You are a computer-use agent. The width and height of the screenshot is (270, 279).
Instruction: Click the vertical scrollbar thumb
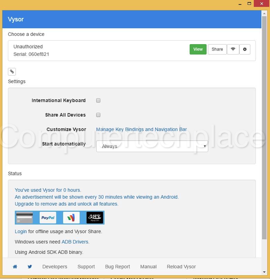click(264, 128)
